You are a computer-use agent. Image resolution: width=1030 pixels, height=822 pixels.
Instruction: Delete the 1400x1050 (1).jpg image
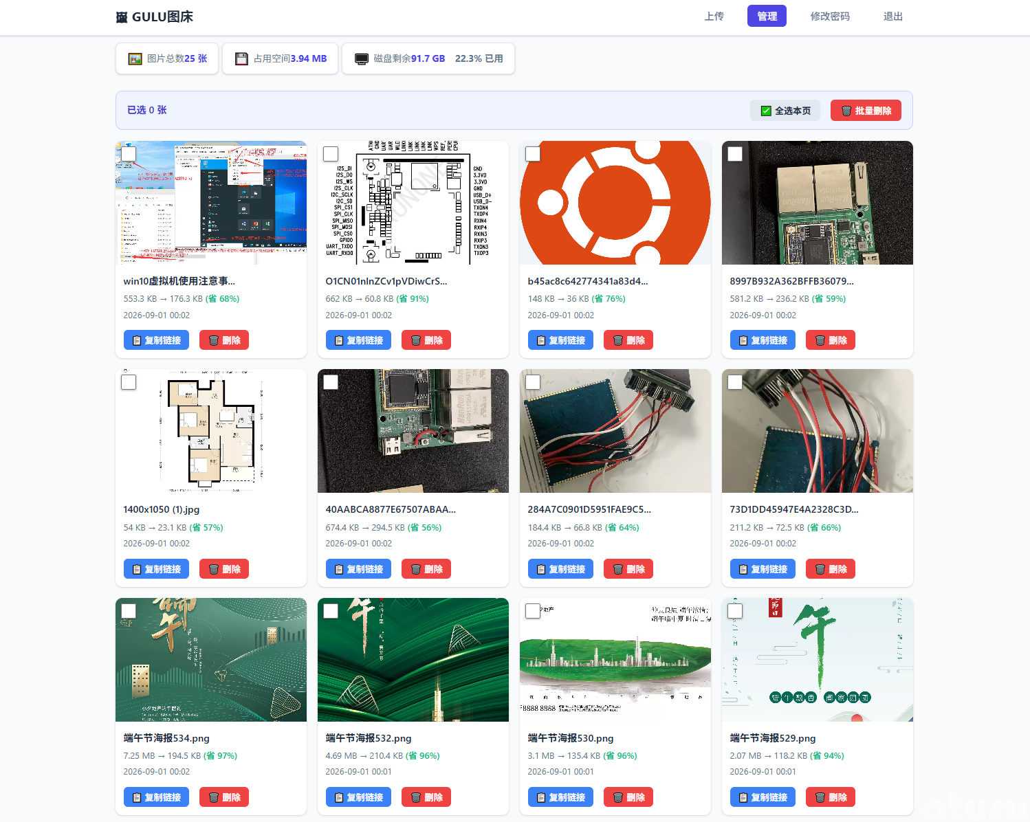pyautogui.click(x=224, y=569)
